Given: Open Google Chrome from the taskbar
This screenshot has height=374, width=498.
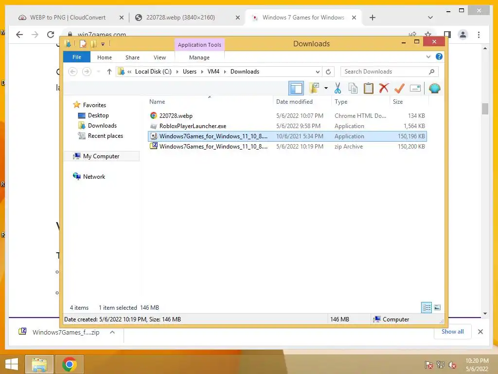Looking at the screenshot, I should pyautogui.click(x=70, y=364).
